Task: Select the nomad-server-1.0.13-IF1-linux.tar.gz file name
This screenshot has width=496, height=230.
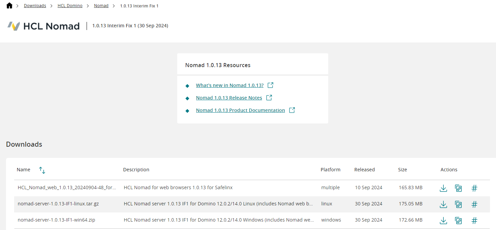Action: [x=58, y=204]
